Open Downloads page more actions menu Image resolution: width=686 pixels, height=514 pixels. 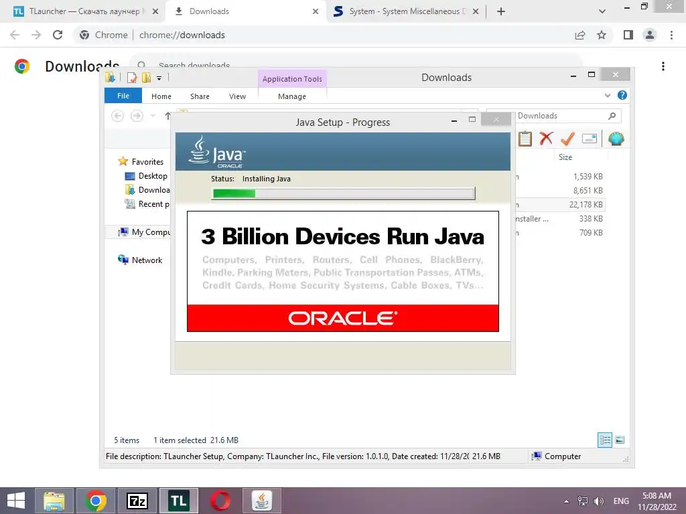click(x=663, y=66)
